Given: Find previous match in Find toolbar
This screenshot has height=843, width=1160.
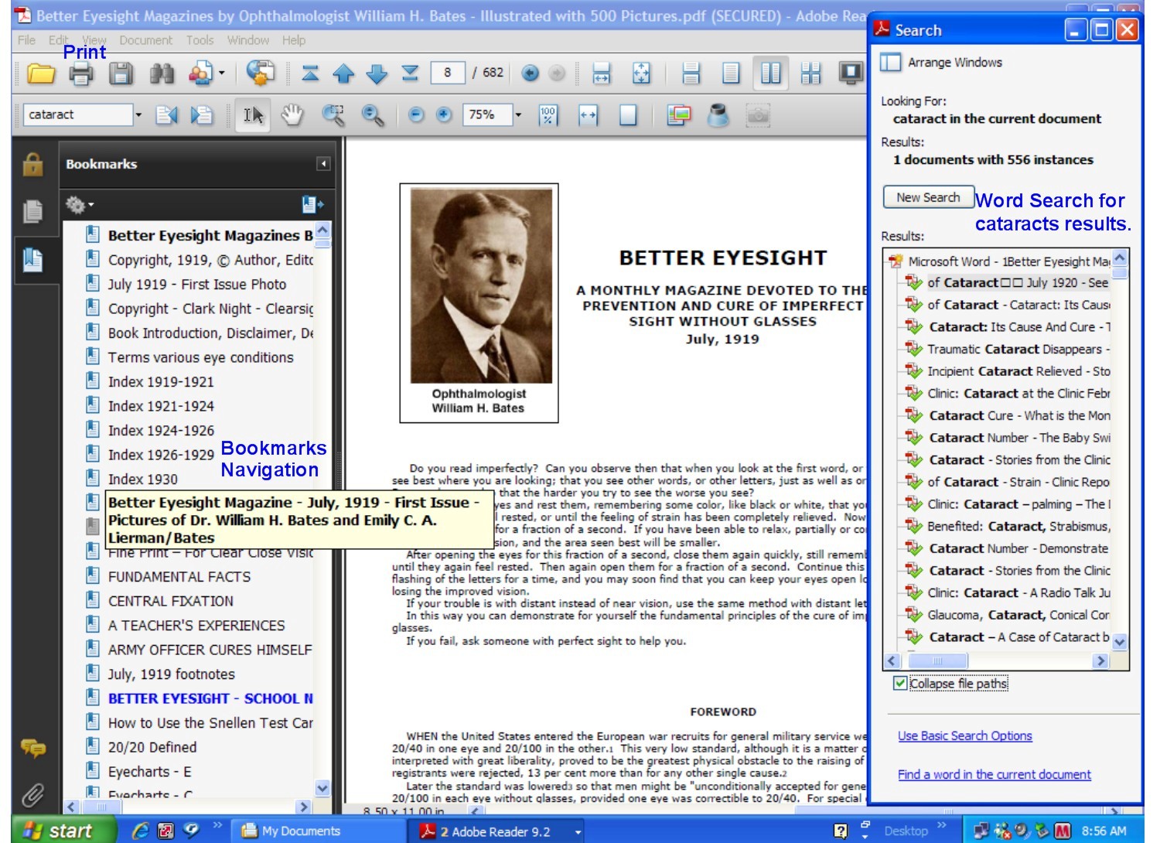Looking at the screenshot, I should click(x=166, y=115).
